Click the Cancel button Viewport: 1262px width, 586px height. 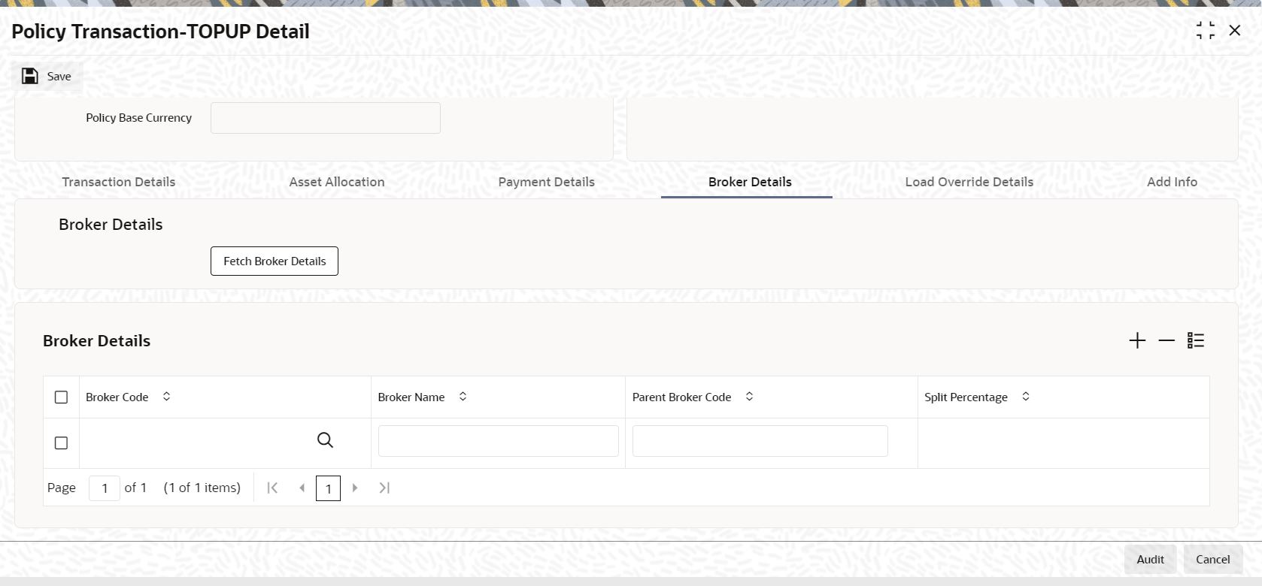click(1212, 559)
